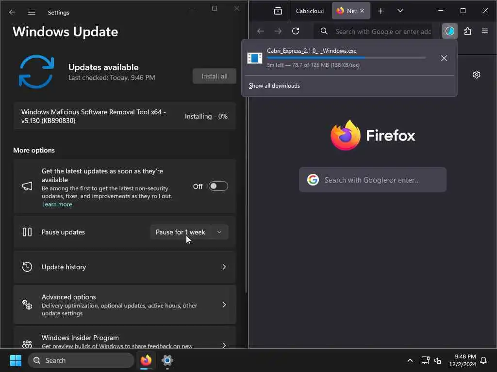The width and height of the screenshot is (497, 372).
Task: Open Settings hamburger navigation menu
Action: pyautogui.click(x=32, y=12)
